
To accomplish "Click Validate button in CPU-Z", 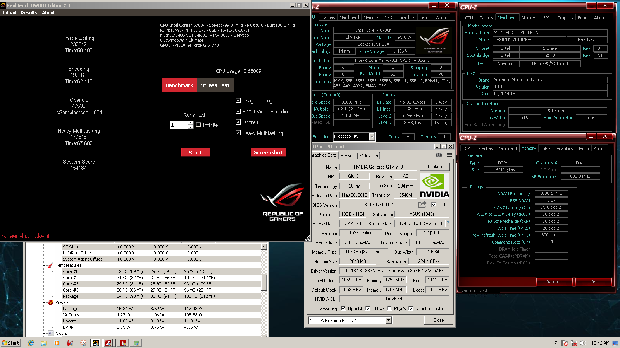I will [x=554, y=282].
